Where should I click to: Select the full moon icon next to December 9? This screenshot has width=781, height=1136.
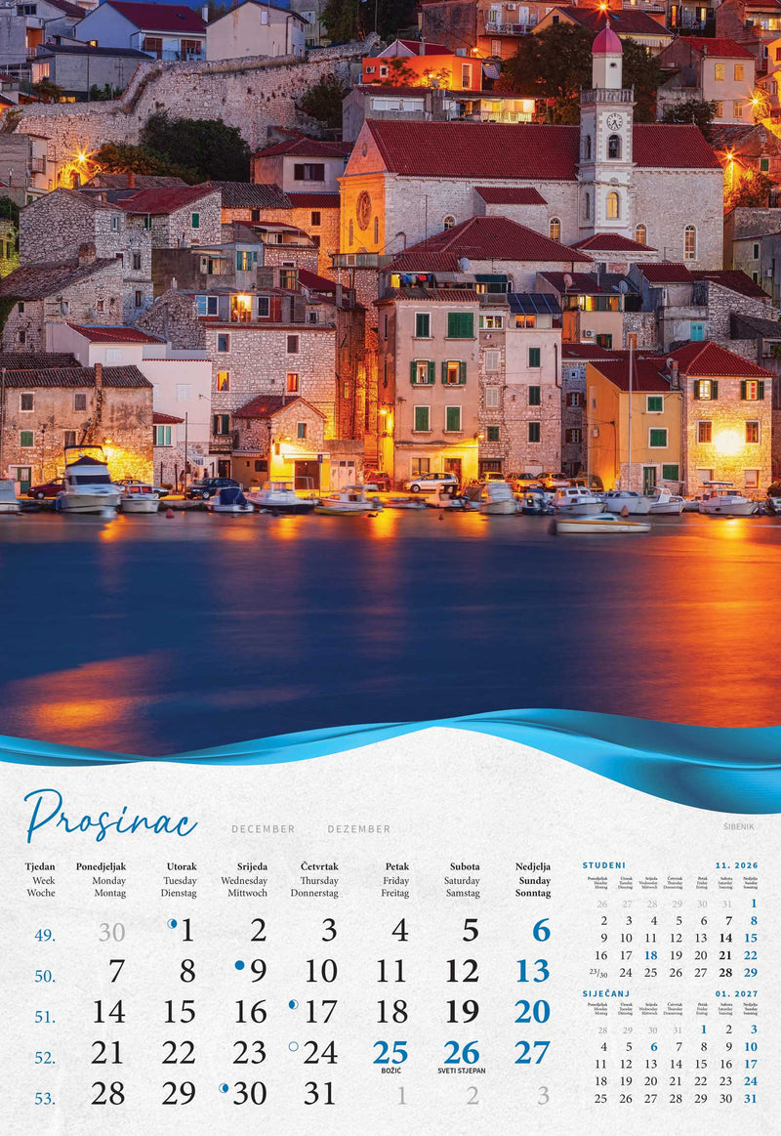239,964
